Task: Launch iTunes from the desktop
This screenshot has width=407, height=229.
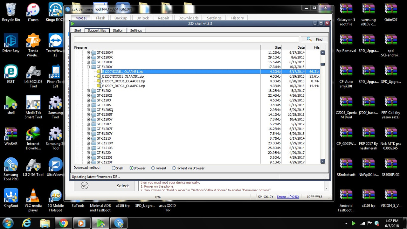Action: (x=33, y=12)
